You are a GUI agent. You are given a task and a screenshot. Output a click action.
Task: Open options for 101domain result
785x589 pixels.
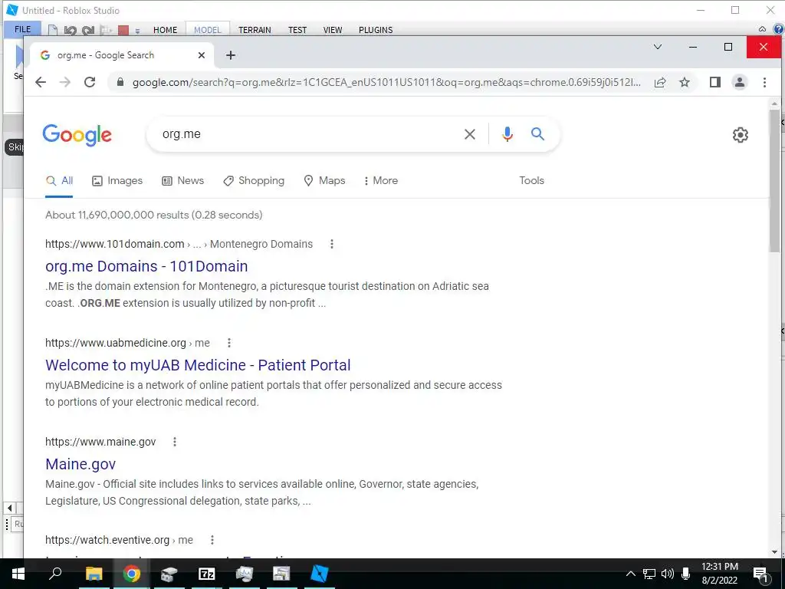[331, 244]
